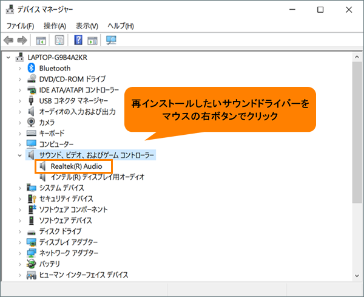Click the Scan for hardware changes icon
The height and width of the screenshot is (297, 364).
111,40
